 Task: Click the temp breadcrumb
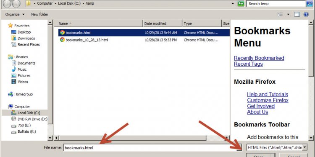[90, 3]
